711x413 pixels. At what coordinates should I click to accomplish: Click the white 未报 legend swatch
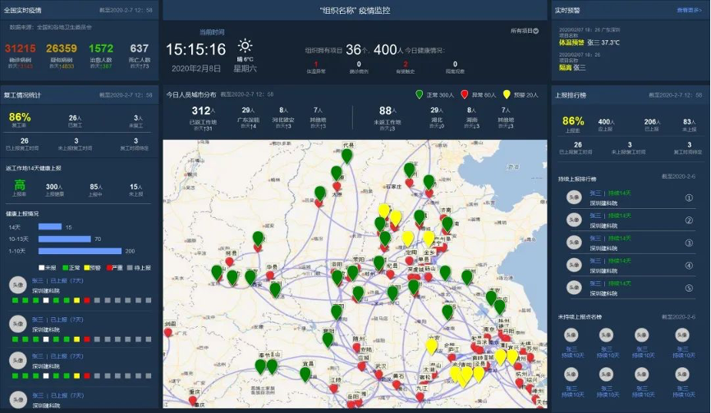(x=42, y=268)
